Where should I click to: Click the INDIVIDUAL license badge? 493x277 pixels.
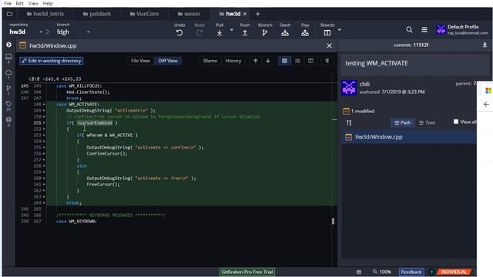(x=454, y=272)
